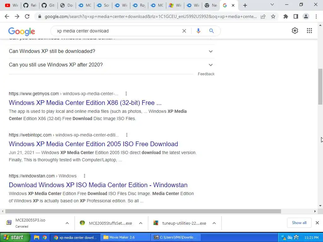Click the windowstan.com URL breadcrumb
323x242 pixels.
point(43,176)
